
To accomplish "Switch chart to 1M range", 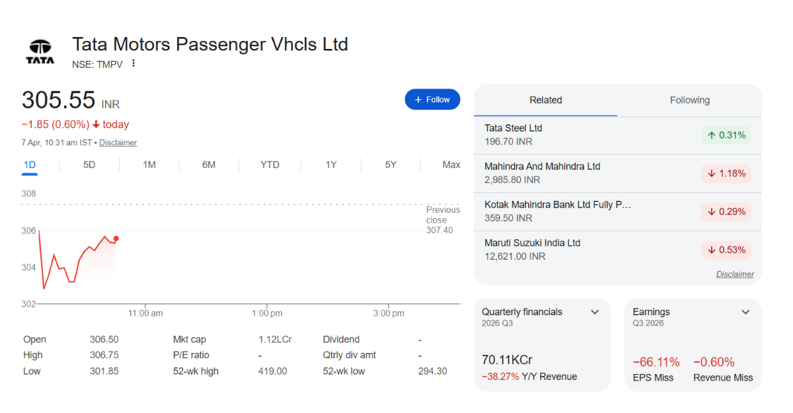I will pos(149,165).
